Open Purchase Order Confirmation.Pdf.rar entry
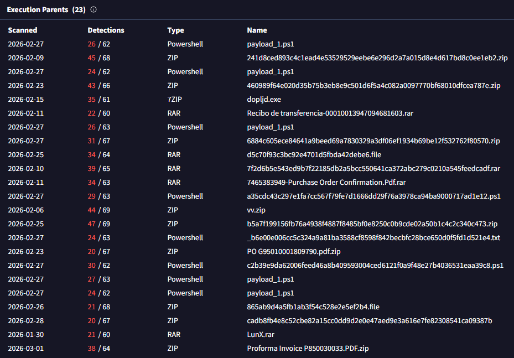Screen dimensions: 514x358 (326, 182)
